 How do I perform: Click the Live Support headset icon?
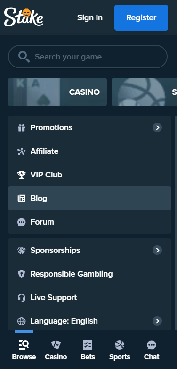point(21,297)
